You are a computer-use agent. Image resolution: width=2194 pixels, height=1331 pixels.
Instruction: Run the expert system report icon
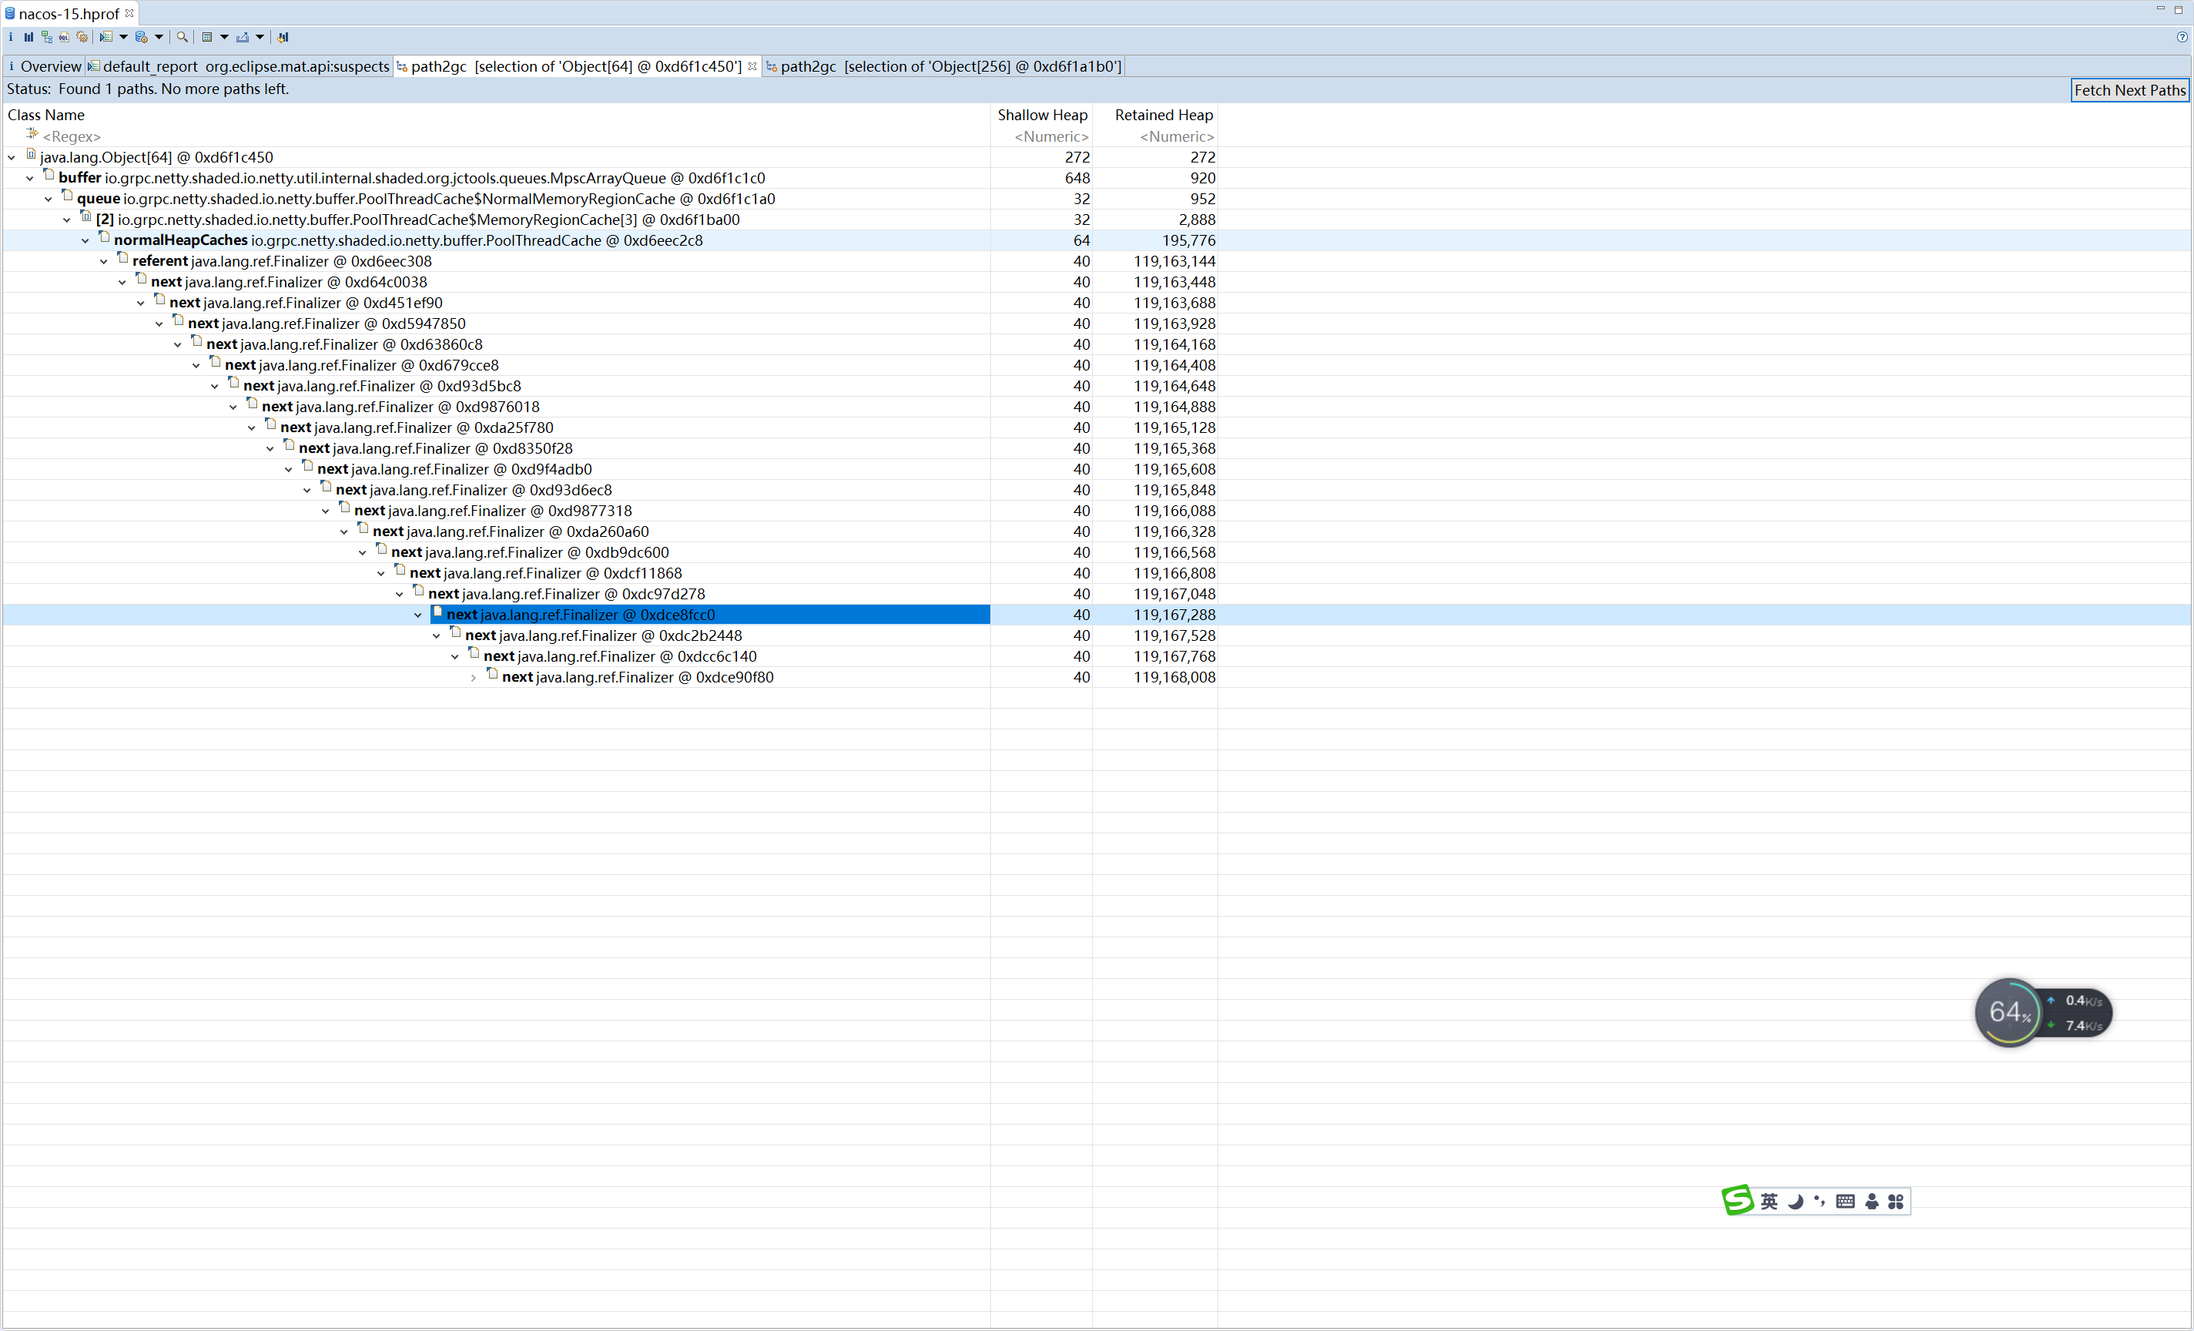click(107, 38)
